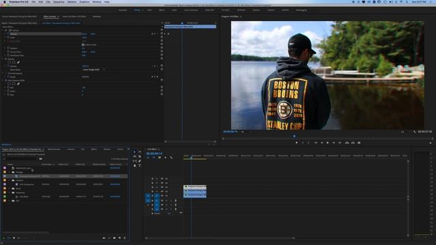Click the Clear trash icon in Project panel
Image resolution: width=436 pixels, height=245 pixels.
click(125, 238)
